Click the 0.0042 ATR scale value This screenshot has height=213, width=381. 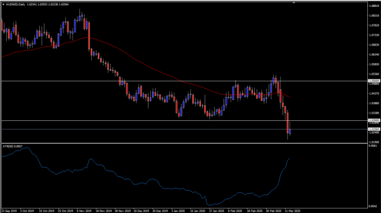pos(372,206)
